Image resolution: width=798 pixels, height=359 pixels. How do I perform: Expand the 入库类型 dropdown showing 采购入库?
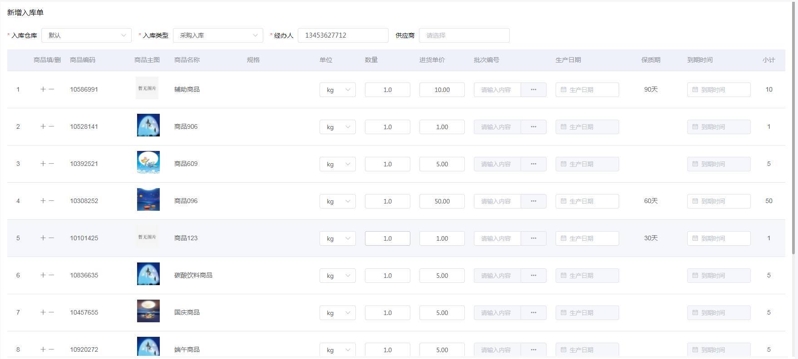218,35
